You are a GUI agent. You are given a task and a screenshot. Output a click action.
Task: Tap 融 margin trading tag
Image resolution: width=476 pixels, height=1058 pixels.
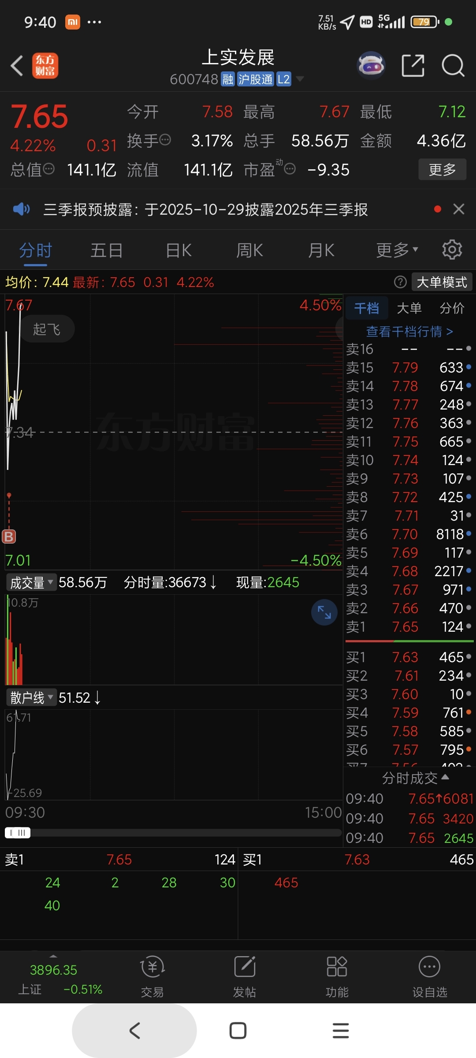coord(228,79)
